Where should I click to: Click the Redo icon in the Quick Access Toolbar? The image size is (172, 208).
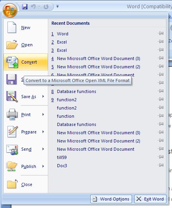pos(46,7)
